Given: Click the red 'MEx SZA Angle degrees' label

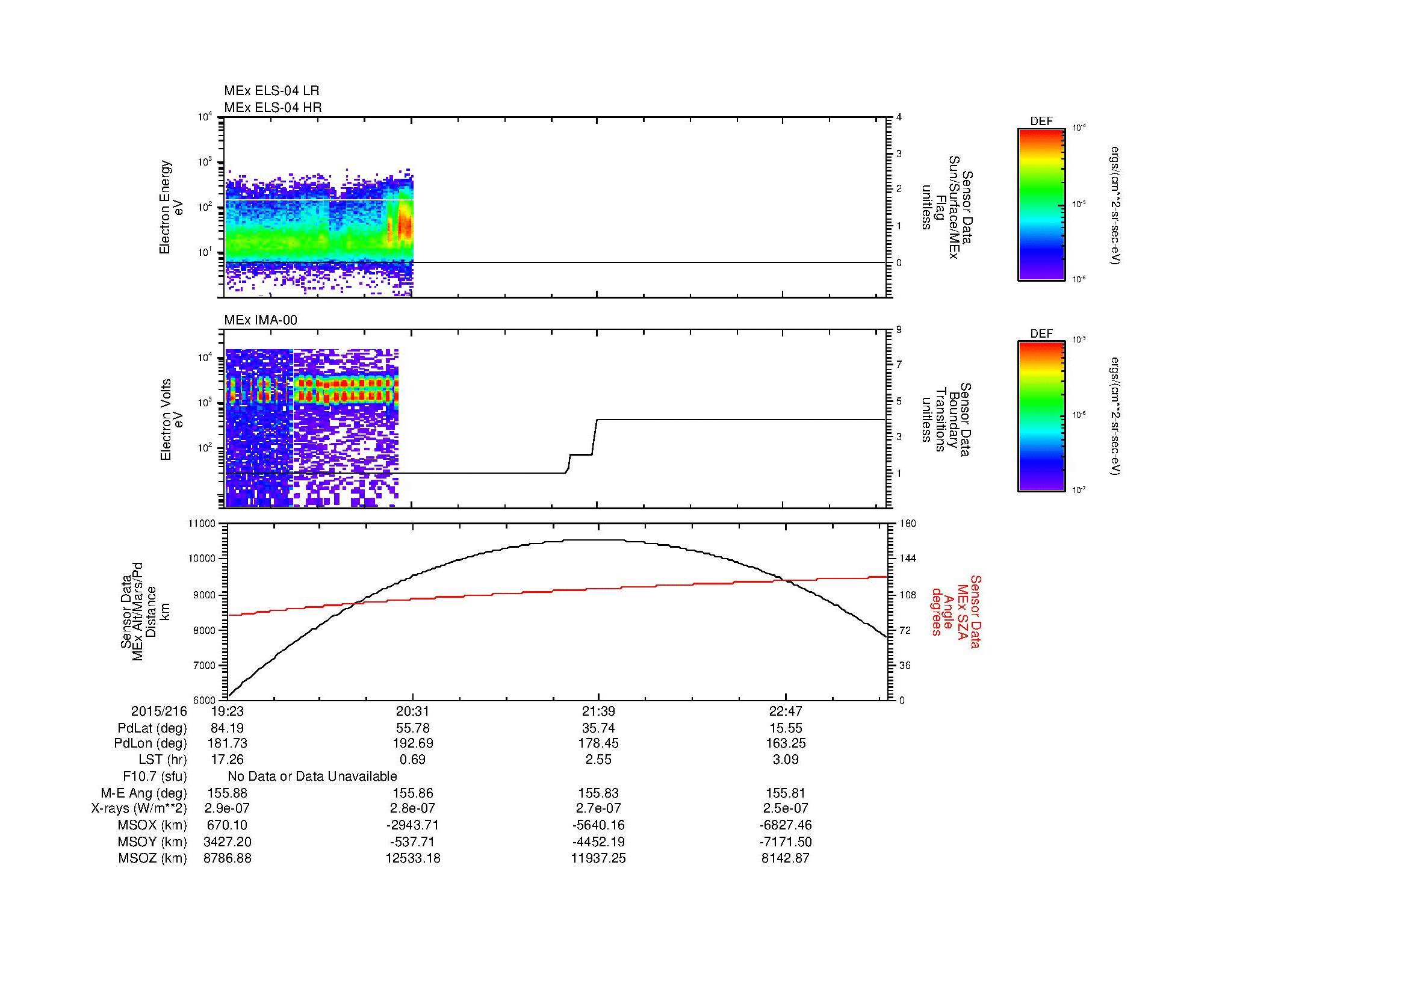Looking at the screenshot, I should [956, 611].
